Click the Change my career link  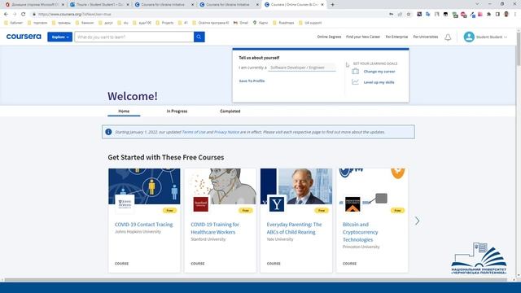379,72
